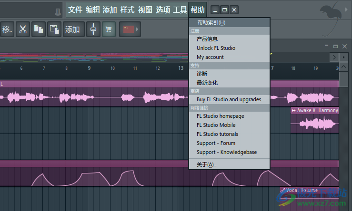
Task: Click the playlist overview minimap strip
Action: [94, 58]
